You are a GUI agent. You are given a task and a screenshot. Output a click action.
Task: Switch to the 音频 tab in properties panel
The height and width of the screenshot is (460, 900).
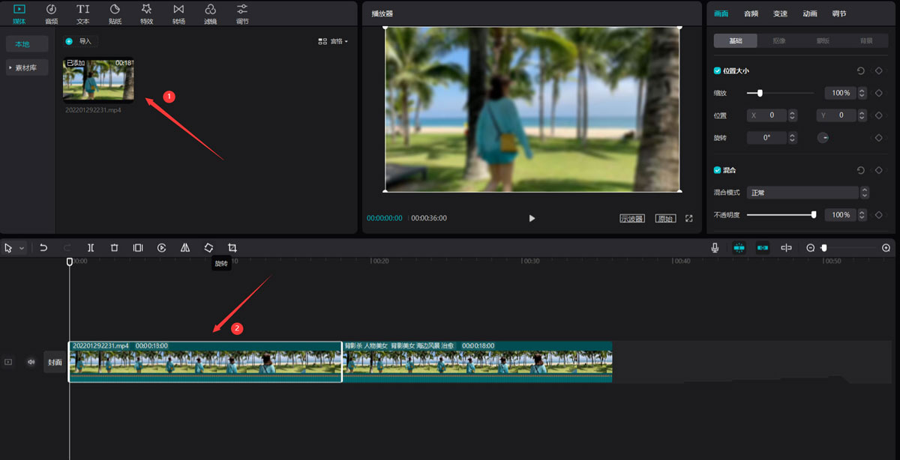[x=751, y=13]
